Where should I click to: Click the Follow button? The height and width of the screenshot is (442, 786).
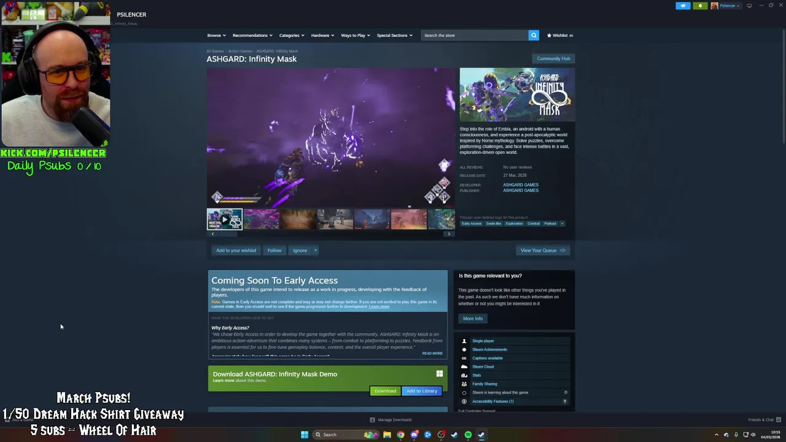tap(274, 250)
